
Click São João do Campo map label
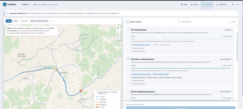point(21,55)
